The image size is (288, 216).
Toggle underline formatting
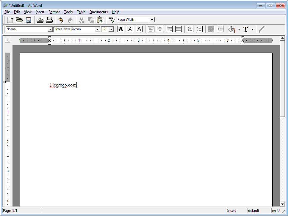tap(139, 29)
